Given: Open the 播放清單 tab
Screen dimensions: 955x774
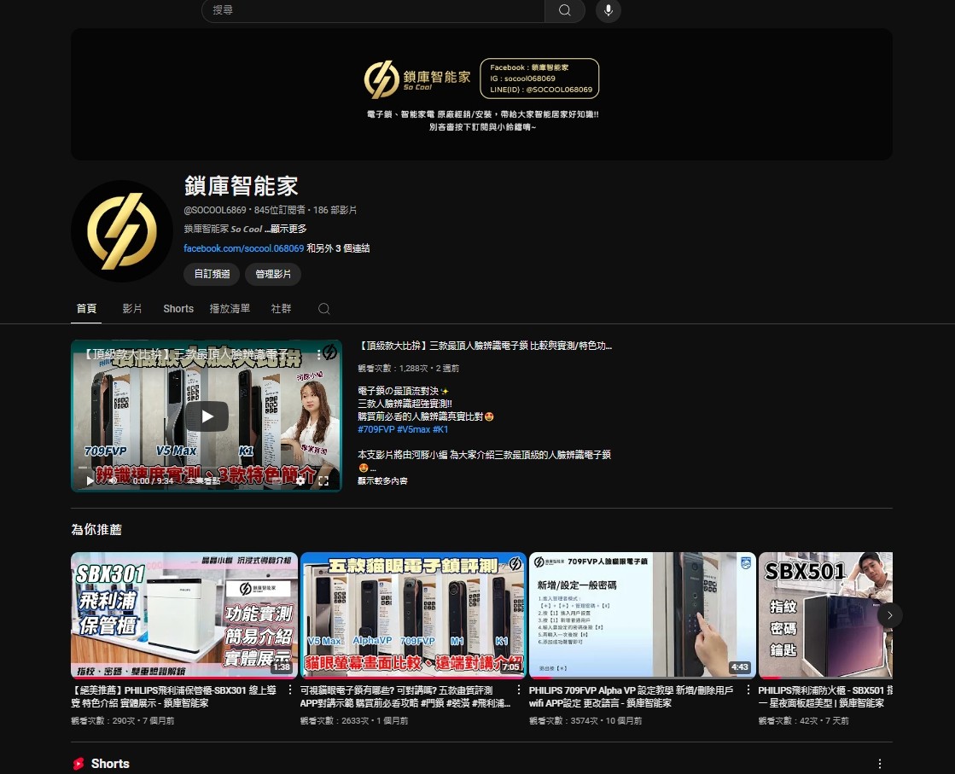Looking at the screenshot, I should point(230,309).
